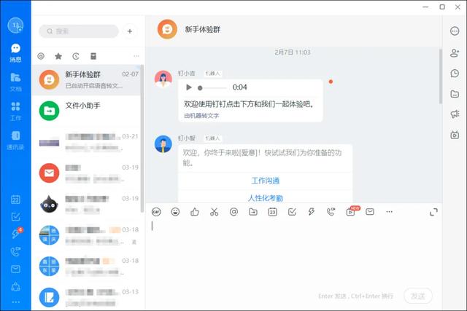Click the message text input area

[x=293, y=253]
